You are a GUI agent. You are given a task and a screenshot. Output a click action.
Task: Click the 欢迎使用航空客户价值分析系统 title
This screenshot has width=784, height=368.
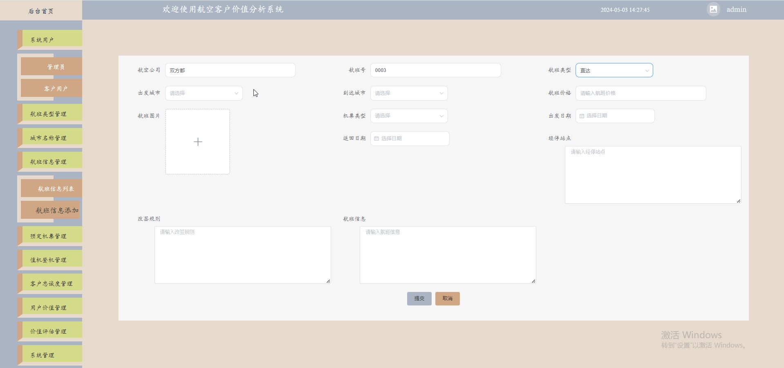[223, 9]
